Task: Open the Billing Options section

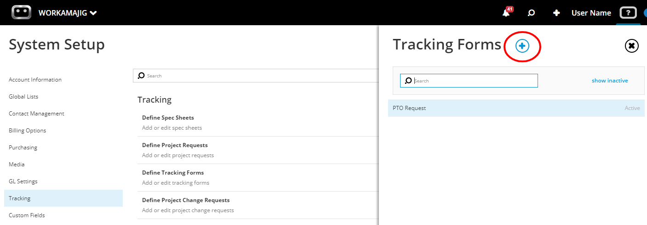Action: (28, 131)
